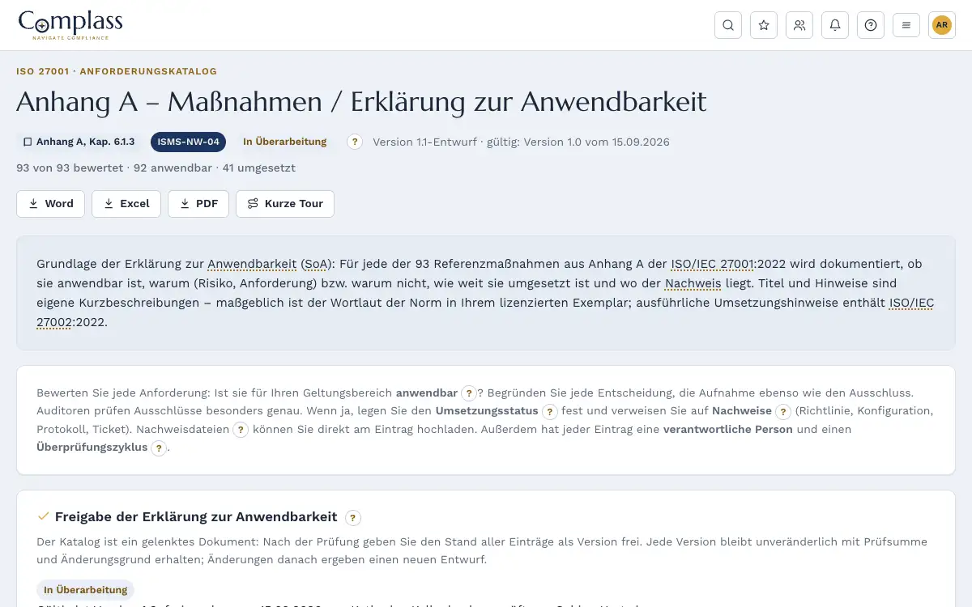Click the breadcrumb ISO 27001 · Anforderungskatalog
This screenshot has width=972, height=607.
[117, 71]
